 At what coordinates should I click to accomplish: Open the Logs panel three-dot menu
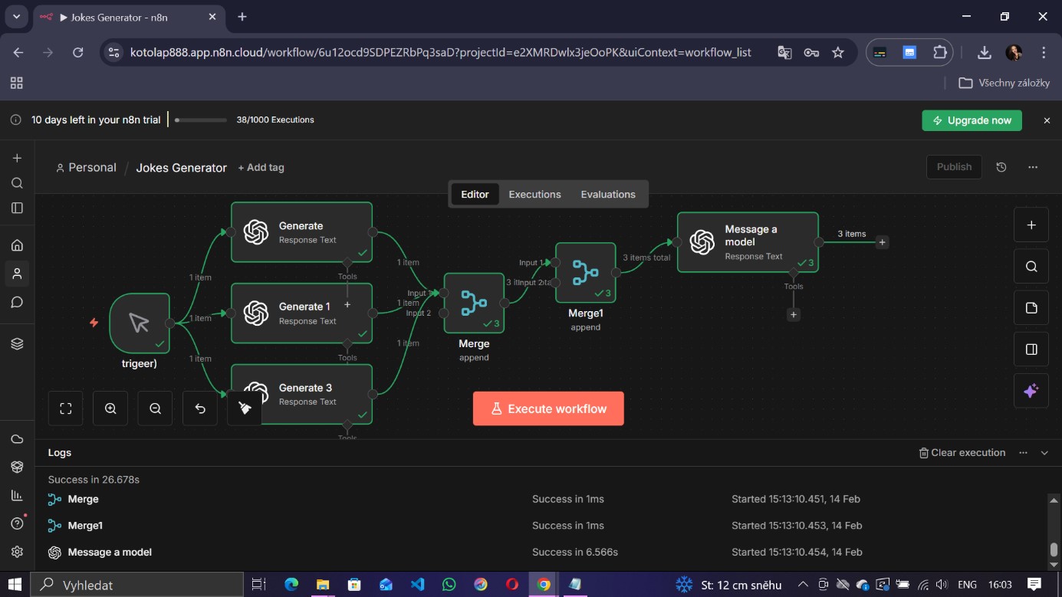(x=1023, y=453)
